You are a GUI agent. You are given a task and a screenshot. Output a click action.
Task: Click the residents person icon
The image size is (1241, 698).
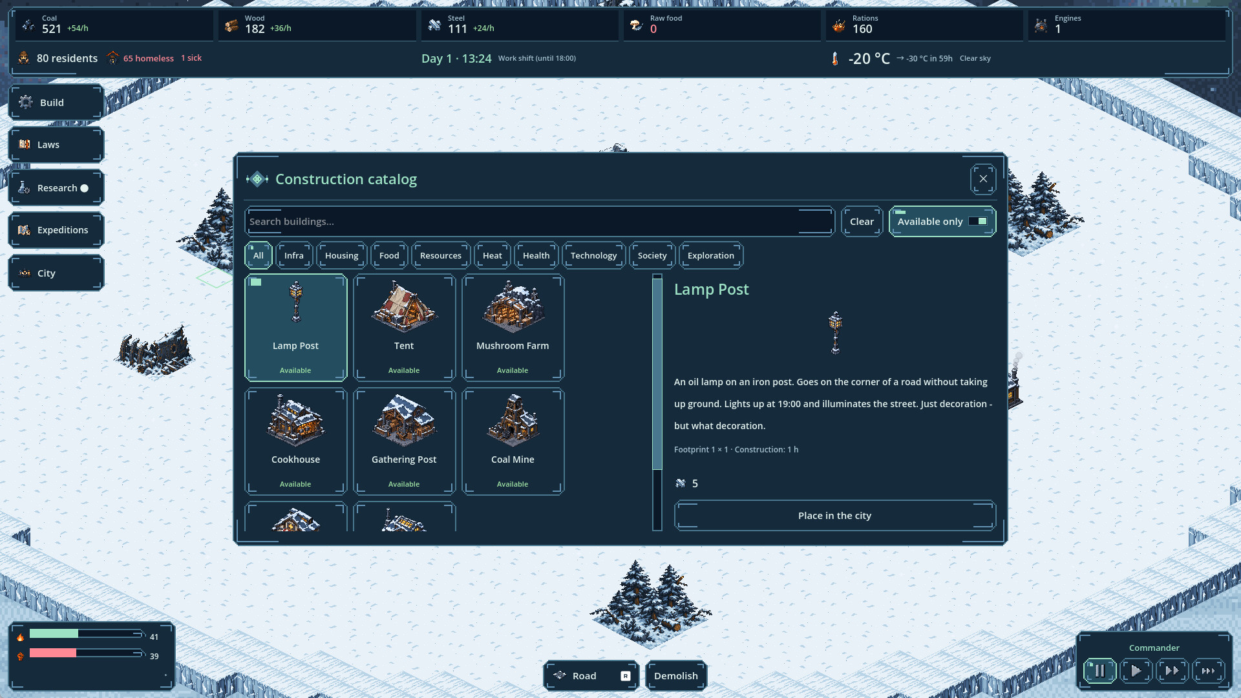coord(24,58)
